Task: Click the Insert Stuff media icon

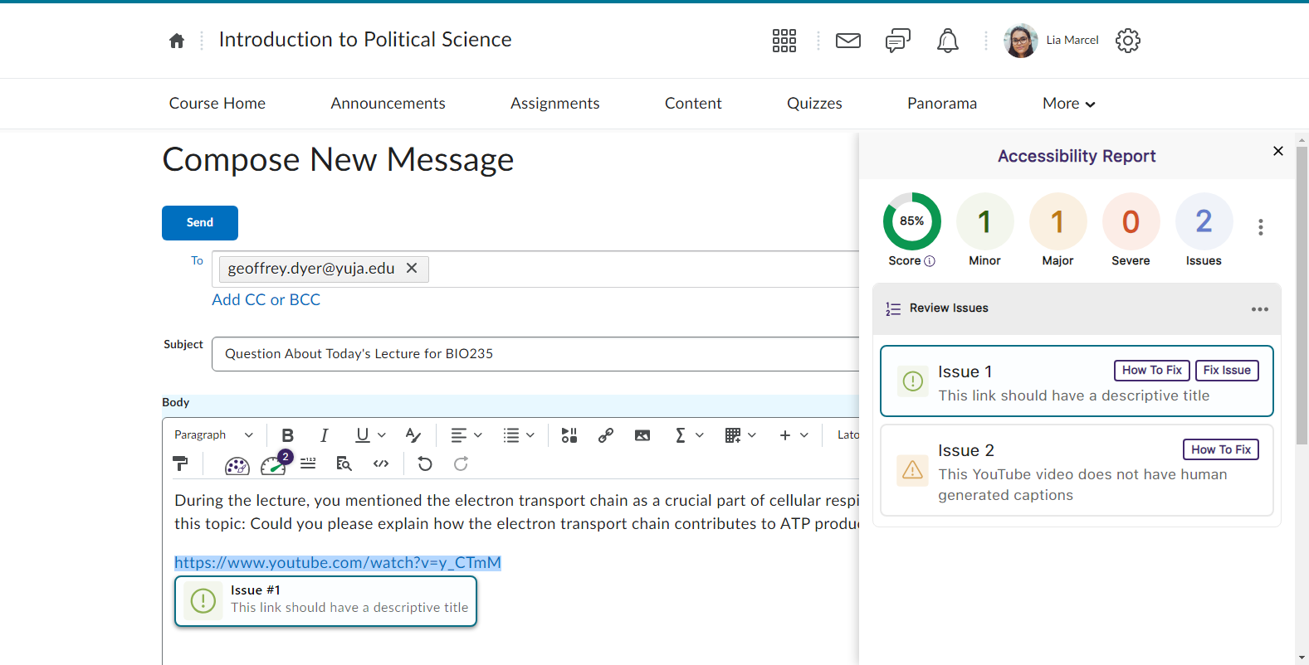Action: click(x=569, y=435)
